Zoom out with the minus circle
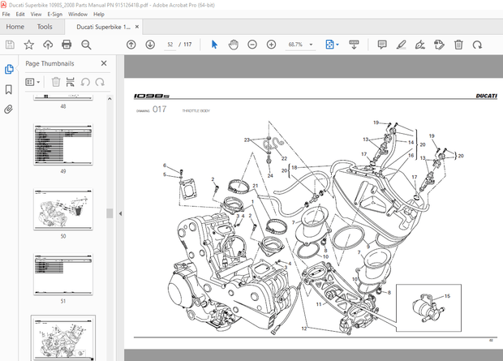 pyautogui.click(x=252, y=45)
